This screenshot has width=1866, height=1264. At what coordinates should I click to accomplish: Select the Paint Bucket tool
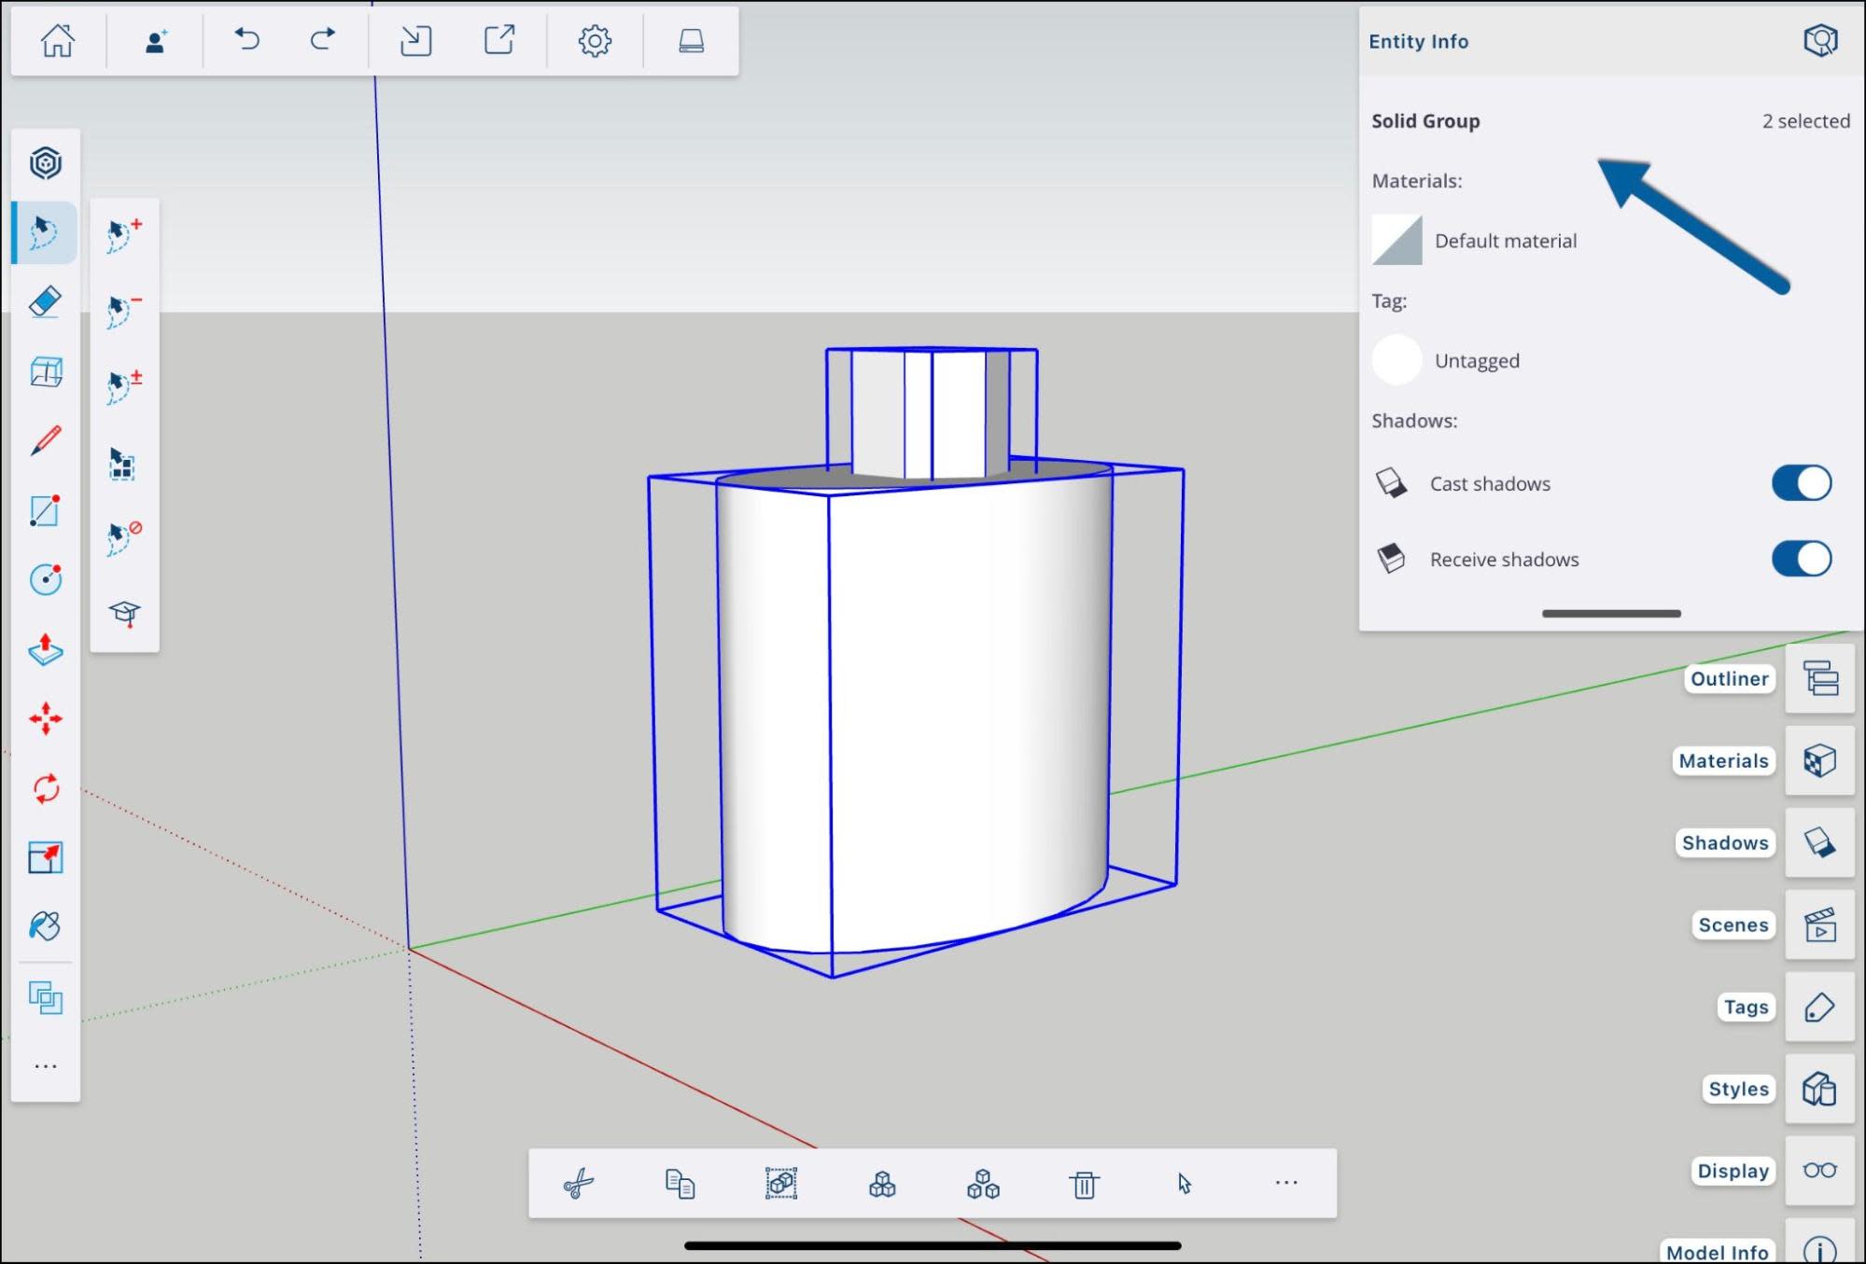click(44, 926)
